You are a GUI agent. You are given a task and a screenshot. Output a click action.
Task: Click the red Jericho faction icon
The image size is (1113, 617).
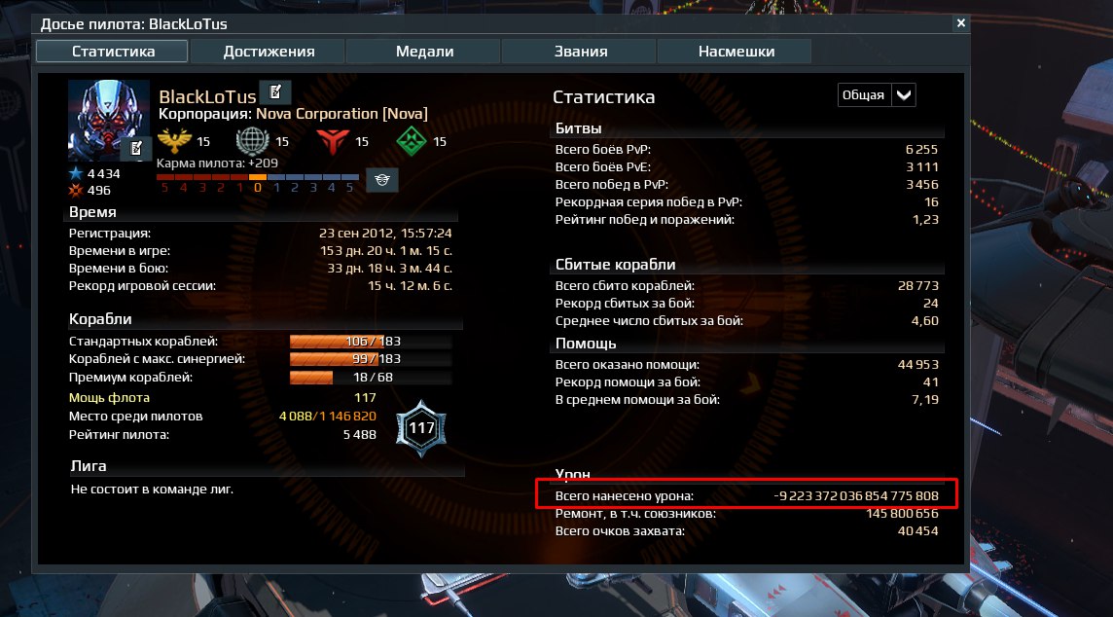332,141
